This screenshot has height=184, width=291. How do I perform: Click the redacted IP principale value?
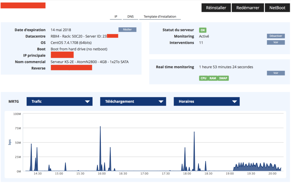click(62, 55)
